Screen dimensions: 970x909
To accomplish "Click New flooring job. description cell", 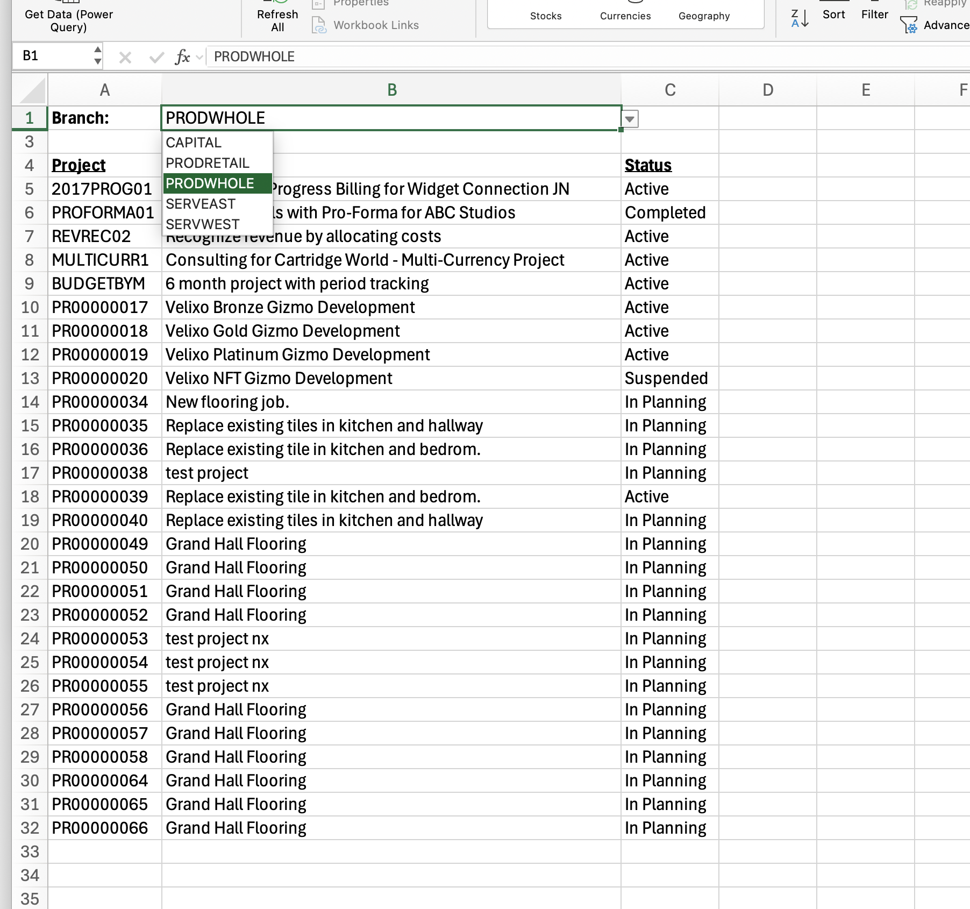I will click(x=391, y=402).
